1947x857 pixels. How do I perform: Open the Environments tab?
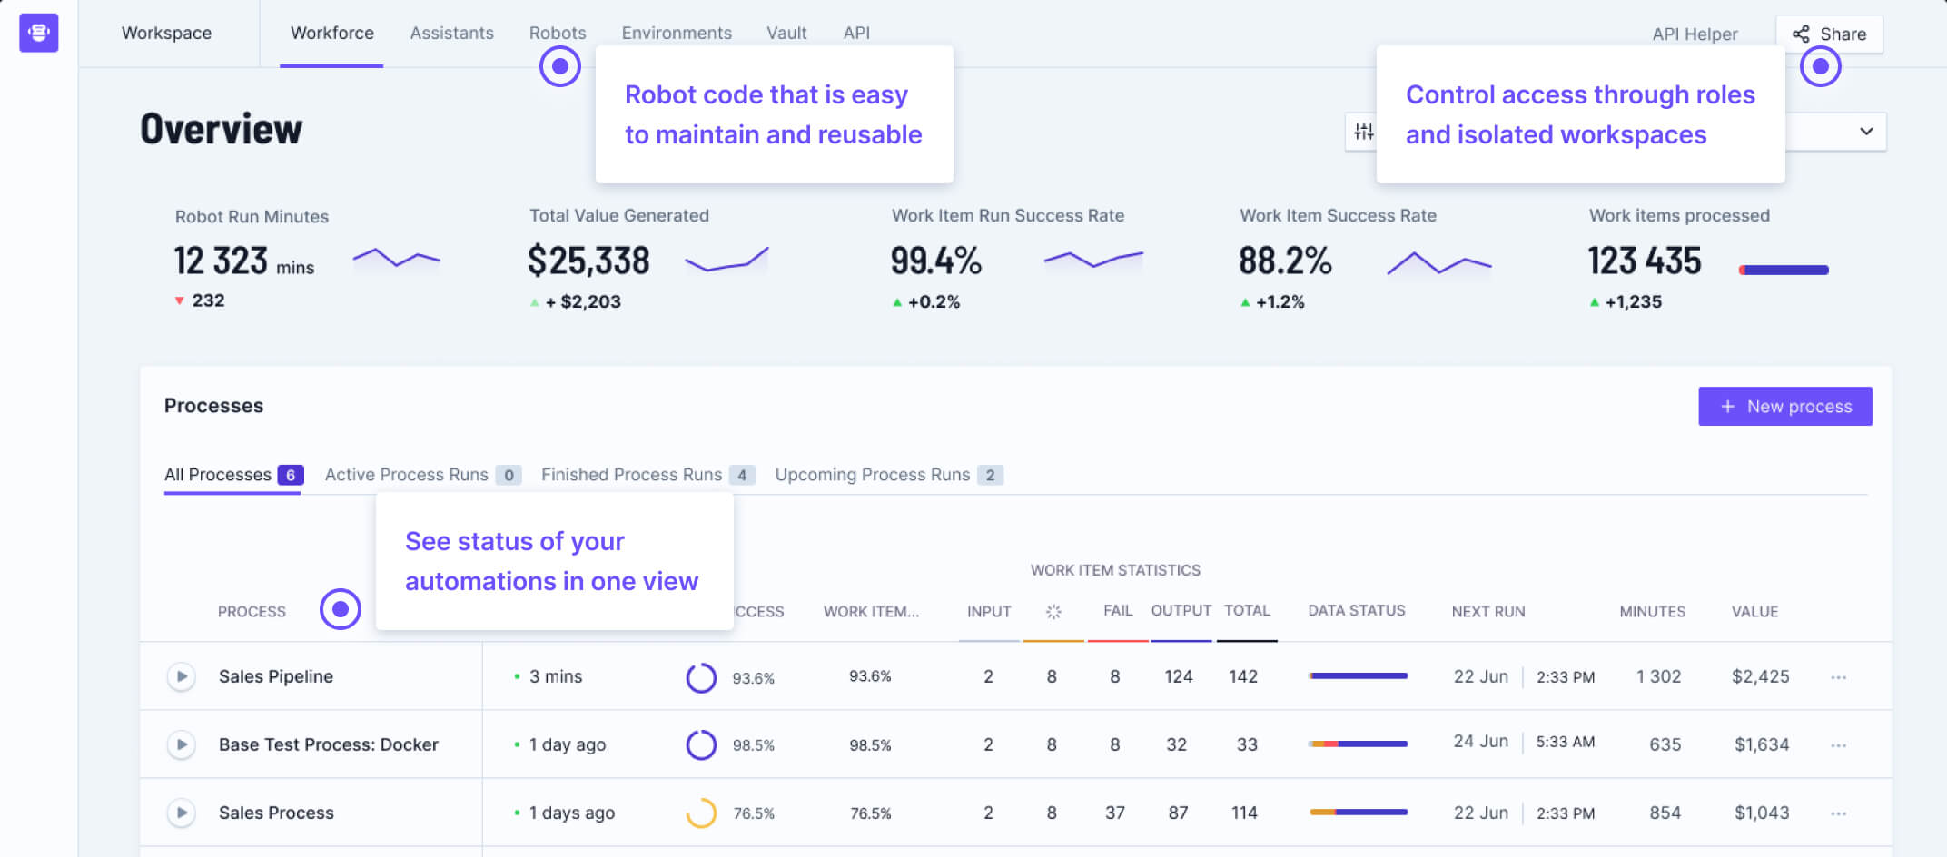point(677,34)
